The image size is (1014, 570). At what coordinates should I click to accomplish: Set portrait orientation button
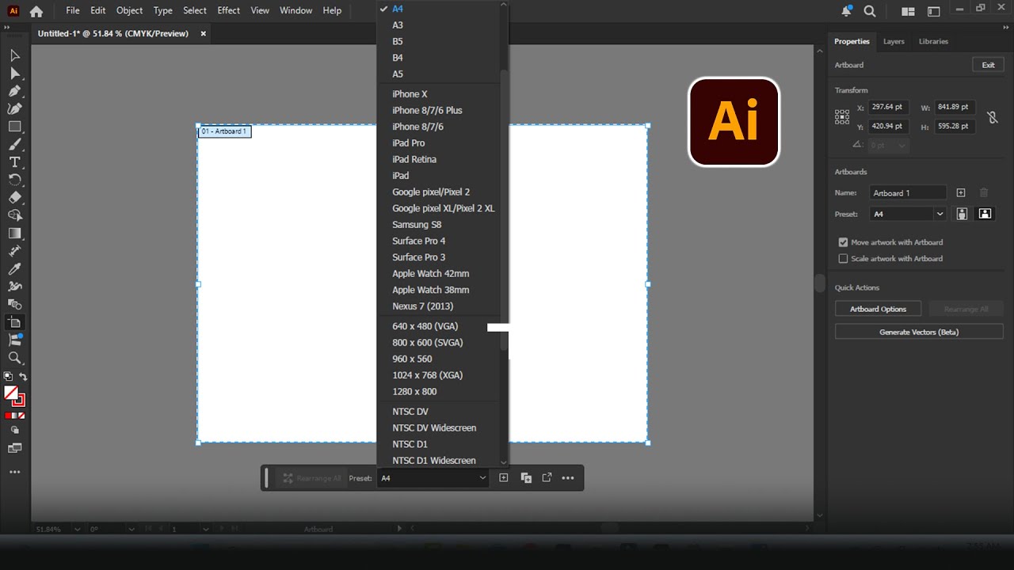click(x=962, y=214)
